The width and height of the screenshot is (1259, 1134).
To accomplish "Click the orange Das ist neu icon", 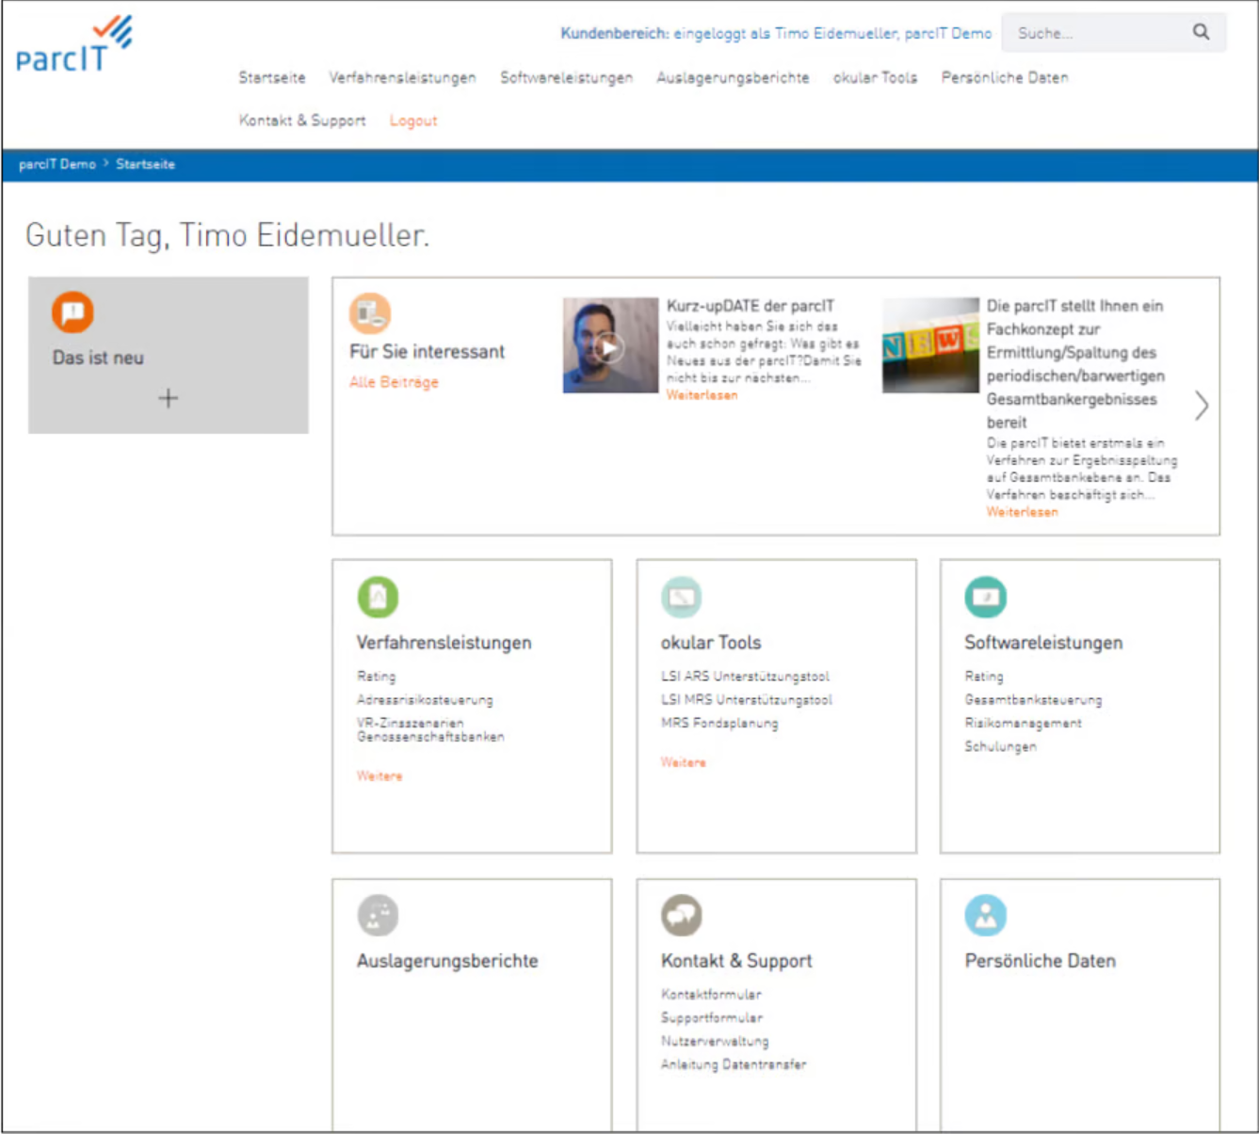I will pos(73,312).
